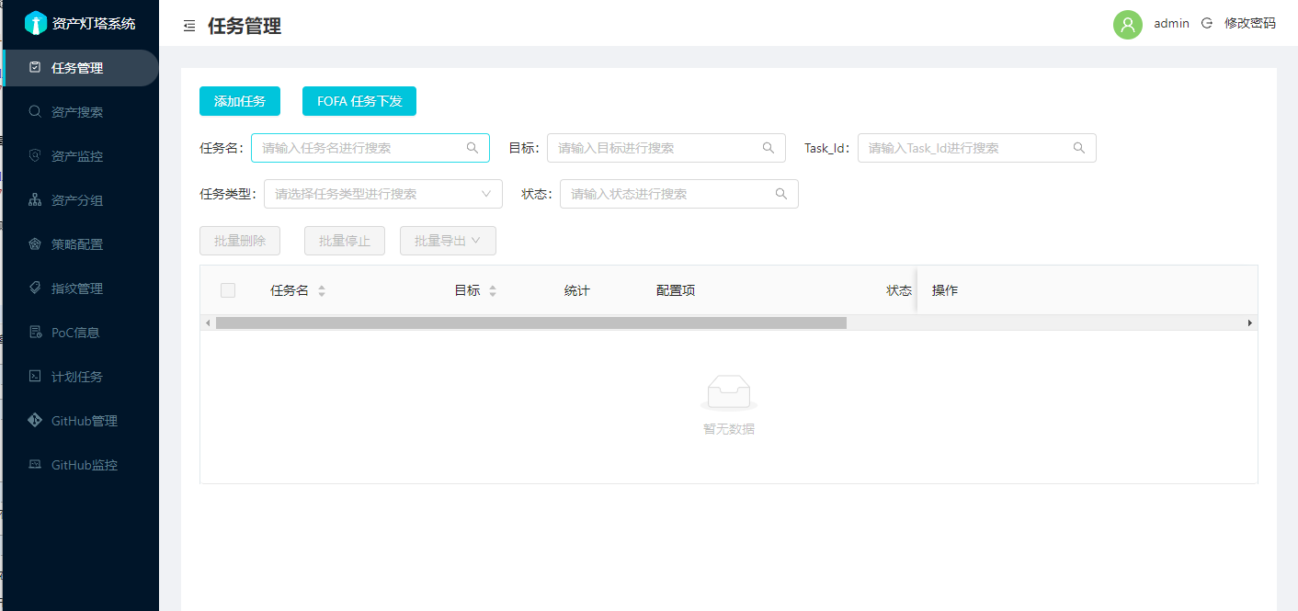The width and height of the screenshot is (1298, 611).
Task: Select 资产分组 menu item
Action: coord(80,200)
